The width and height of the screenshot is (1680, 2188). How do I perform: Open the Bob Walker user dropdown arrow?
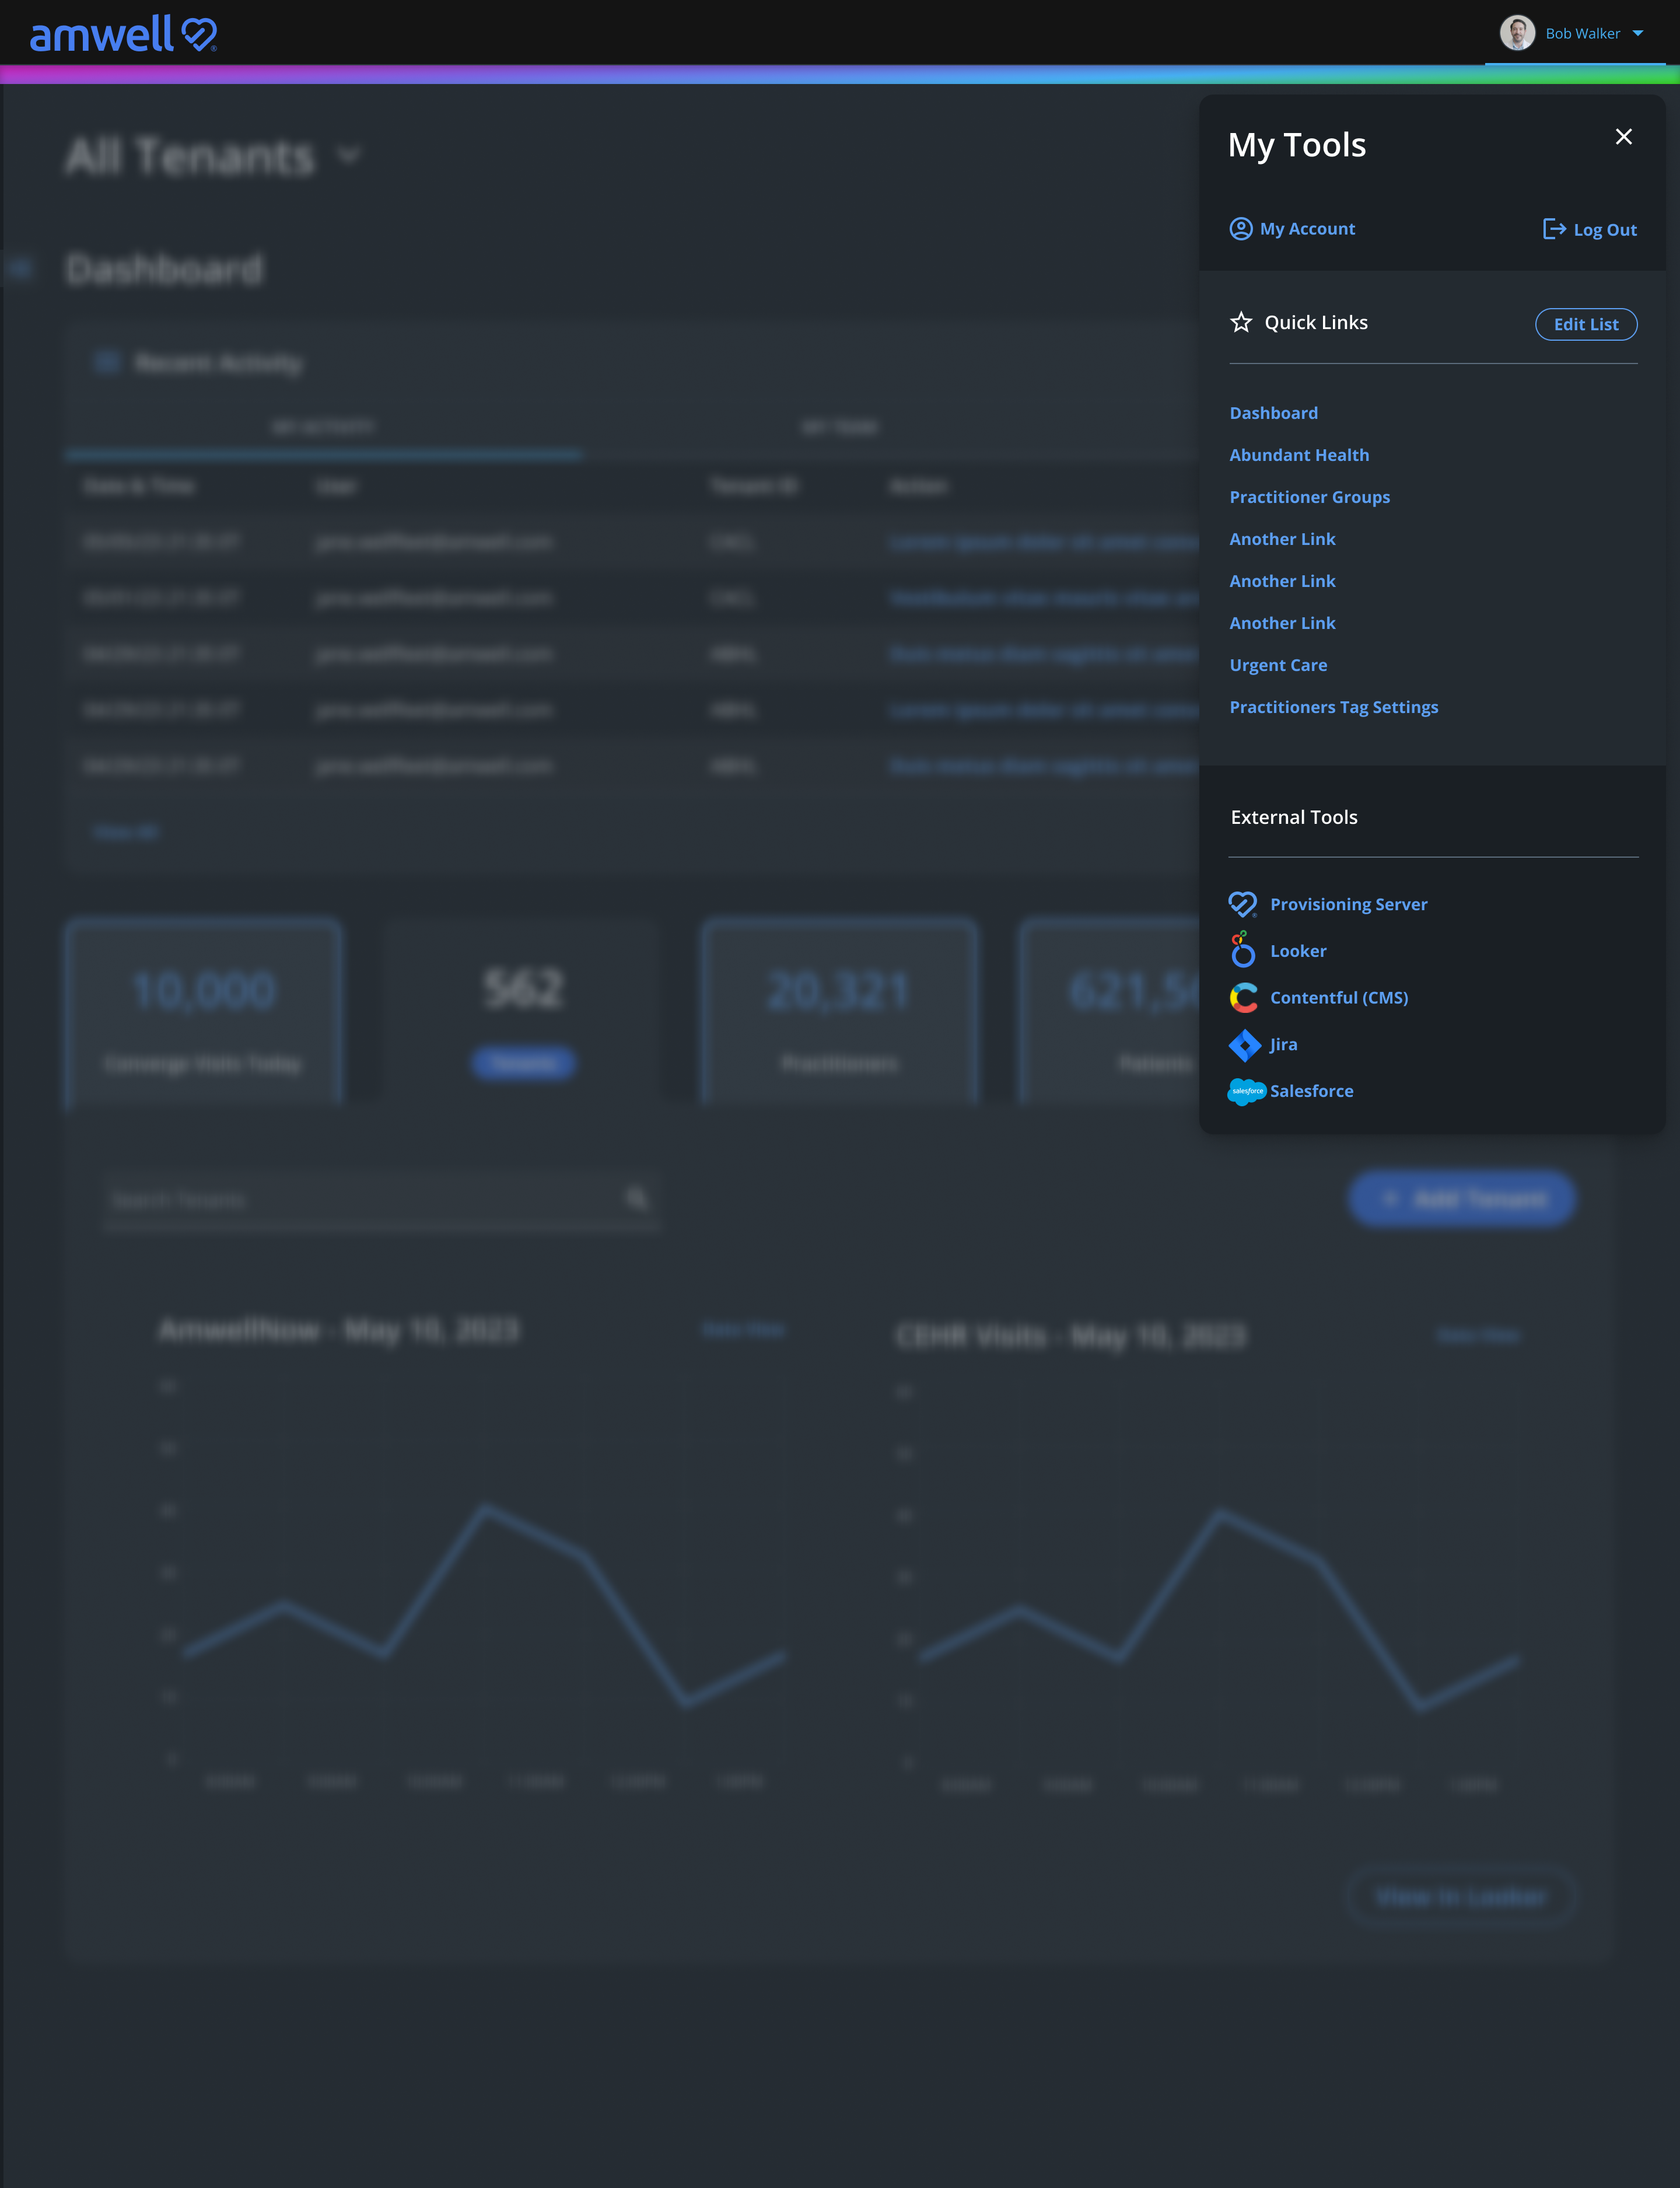1638,34
